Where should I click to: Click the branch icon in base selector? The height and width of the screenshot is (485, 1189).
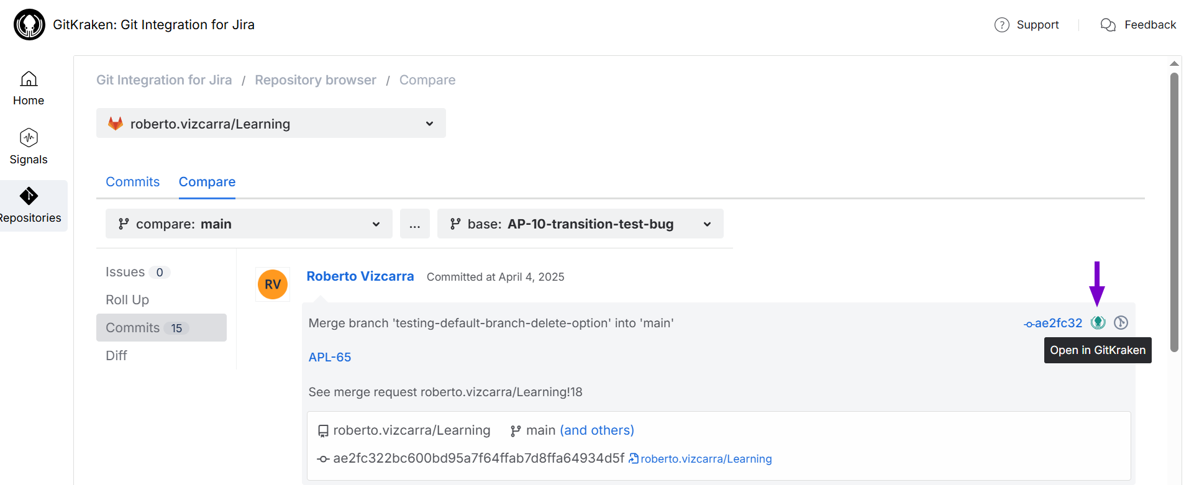point(455,224)
